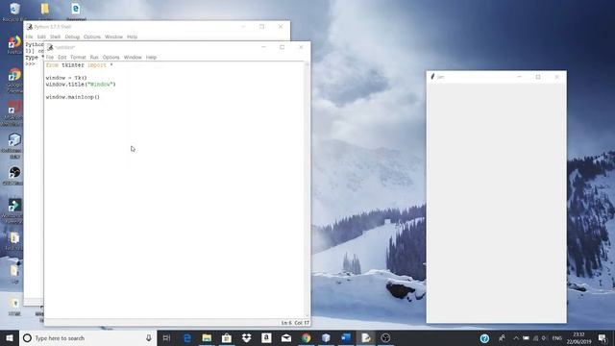Click the window.mainloop() line
Viewport: 615px width, 346px height.
73,97
